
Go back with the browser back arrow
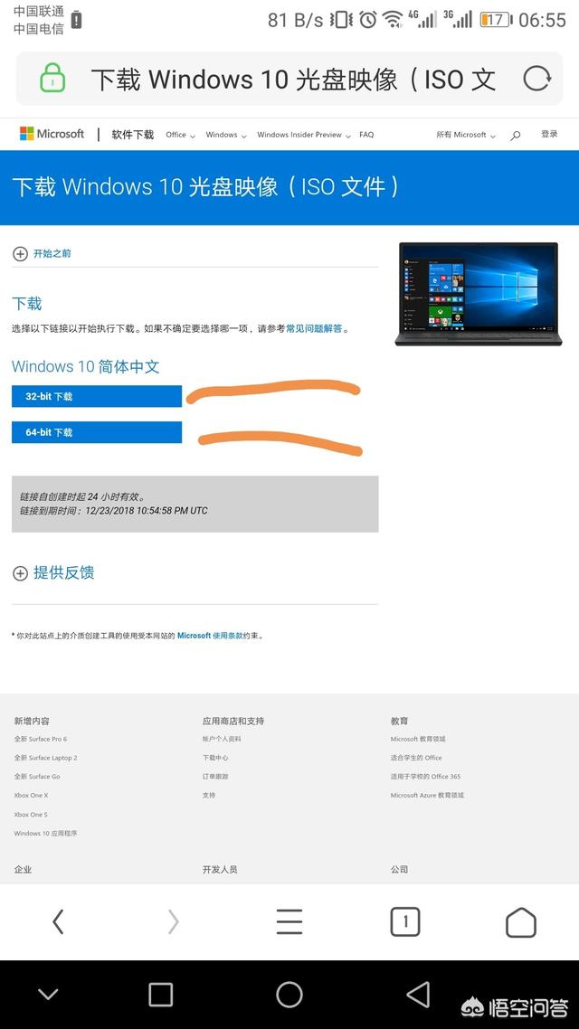point(58,922)
